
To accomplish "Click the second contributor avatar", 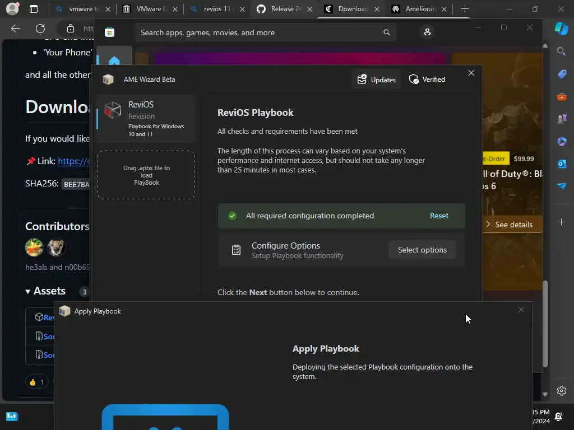I will (x=57, y=247).
